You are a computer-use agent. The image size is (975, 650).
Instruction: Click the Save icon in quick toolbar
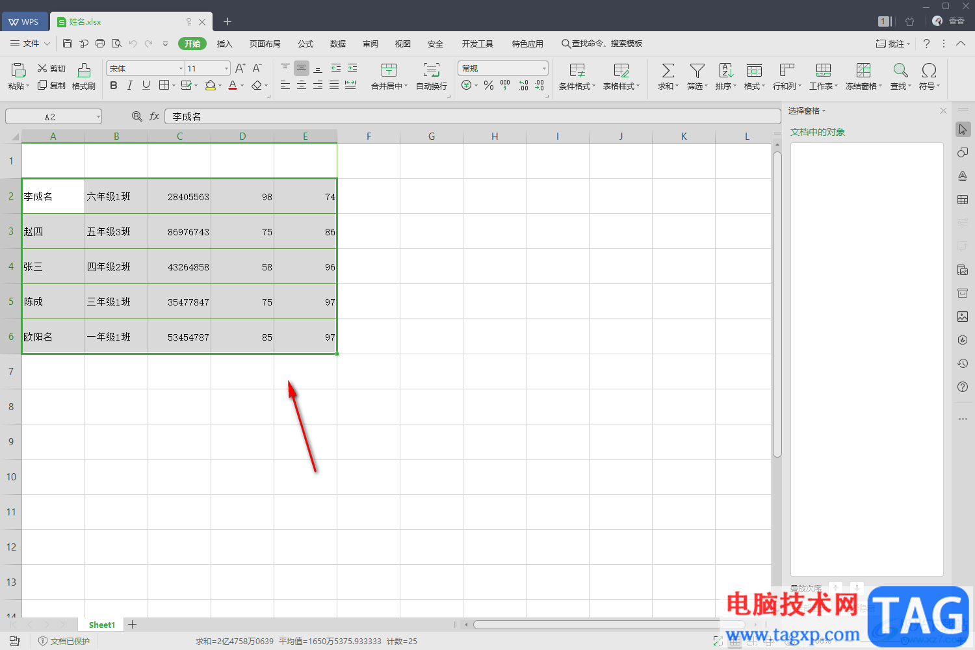pyautogui.click(x=68, y=44)
